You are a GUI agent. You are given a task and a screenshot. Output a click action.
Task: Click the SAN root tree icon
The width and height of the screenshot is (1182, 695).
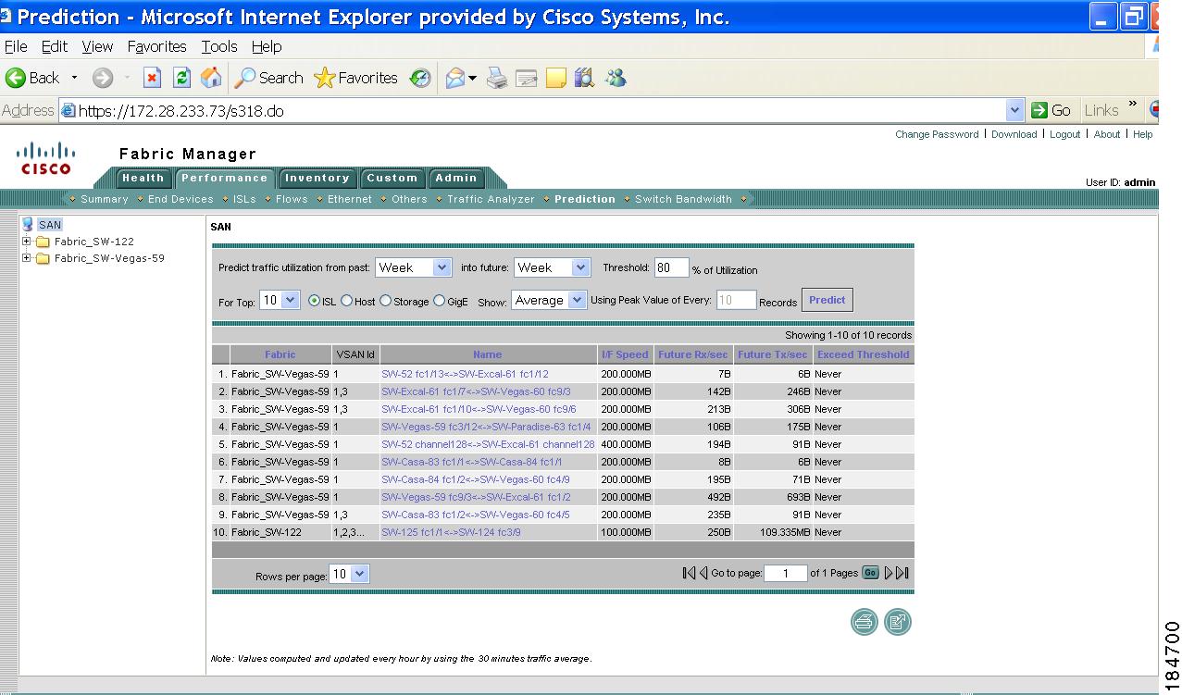tap(27, 224)
